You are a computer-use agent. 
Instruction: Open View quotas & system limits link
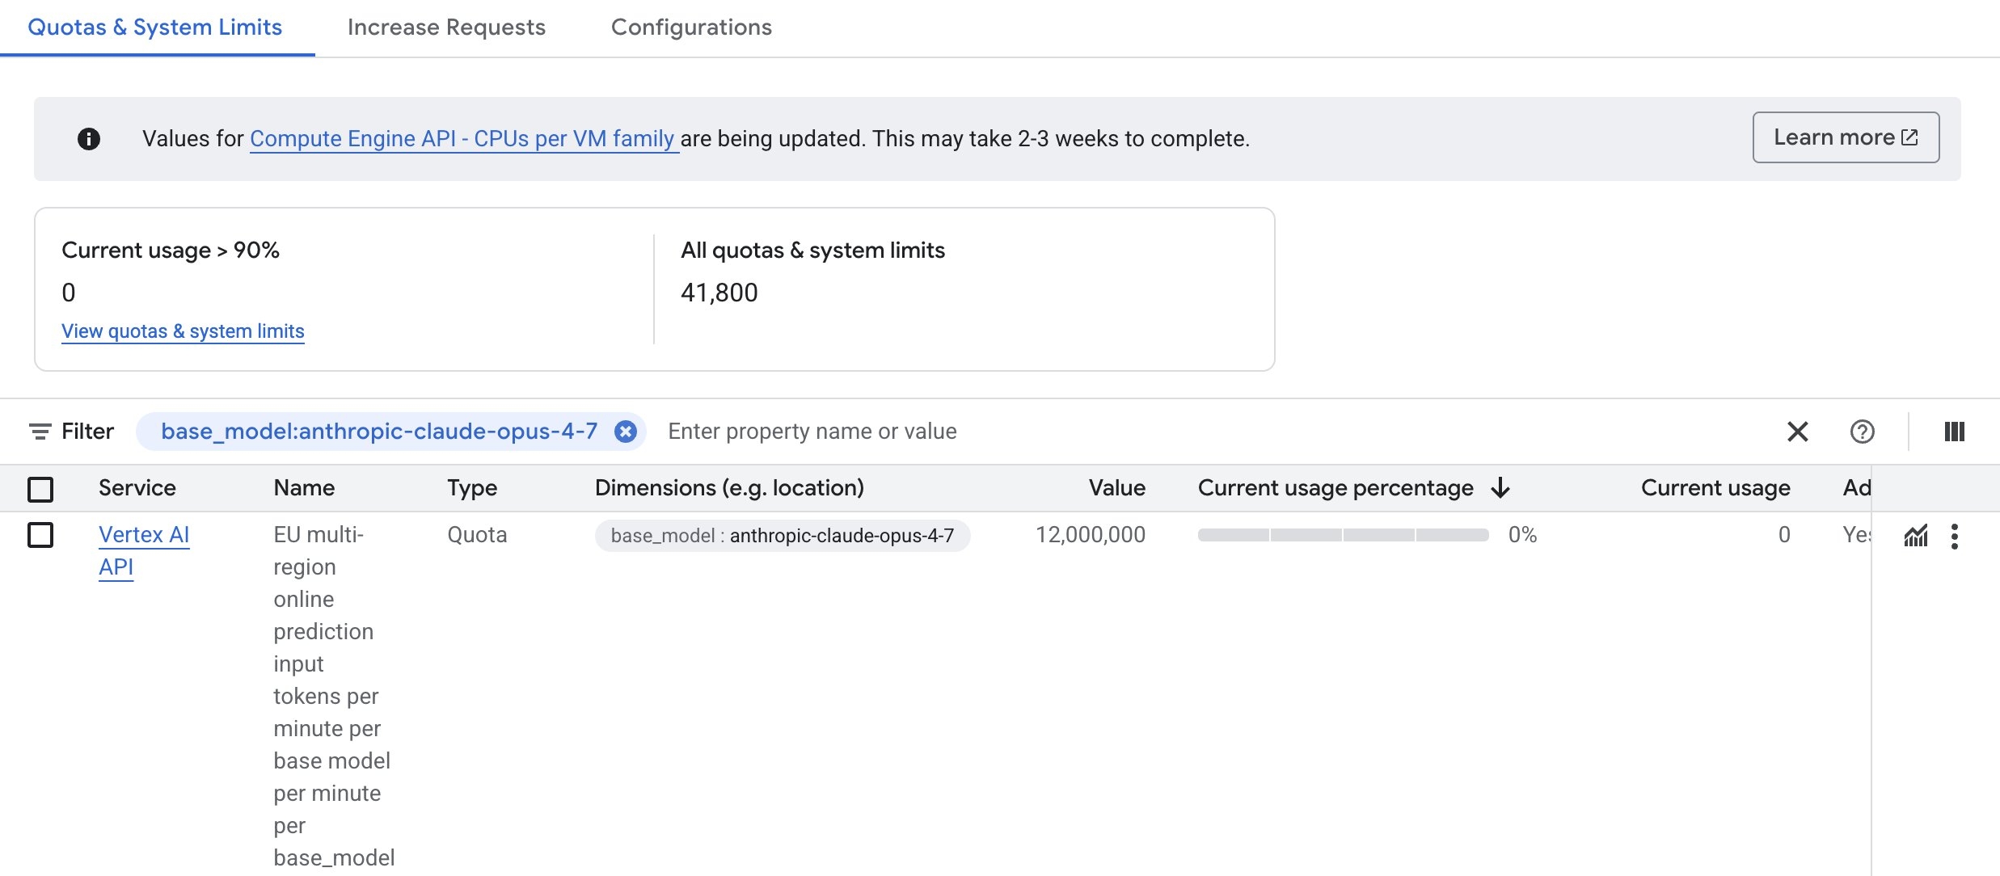click(183, 331)
